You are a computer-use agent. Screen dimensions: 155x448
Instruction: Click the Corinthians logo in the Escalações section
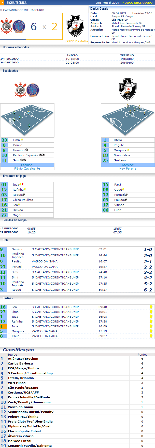pos(20,90)
